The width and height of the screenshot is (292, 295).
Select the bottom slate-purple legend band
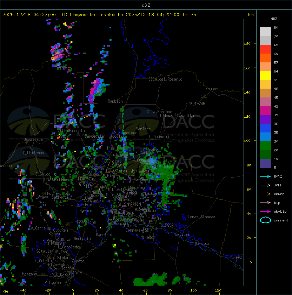coord(265,163)
